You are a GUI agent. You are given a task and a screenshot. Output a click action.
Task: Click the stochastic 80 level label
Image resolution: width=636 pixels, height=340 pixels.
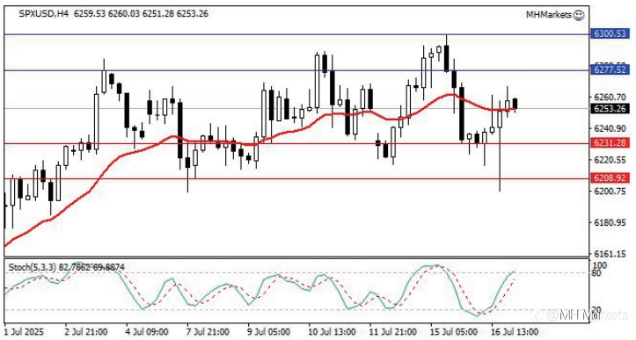(596, 273)
